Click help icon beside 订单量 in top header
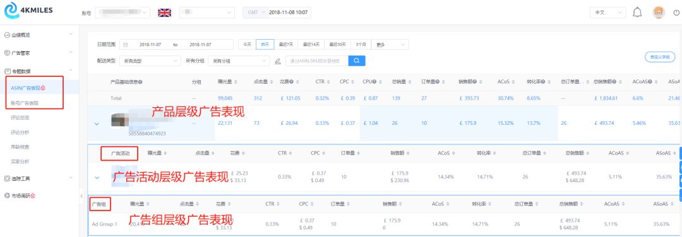The width and height of the screenshot is (682, 237). point(437,81)
